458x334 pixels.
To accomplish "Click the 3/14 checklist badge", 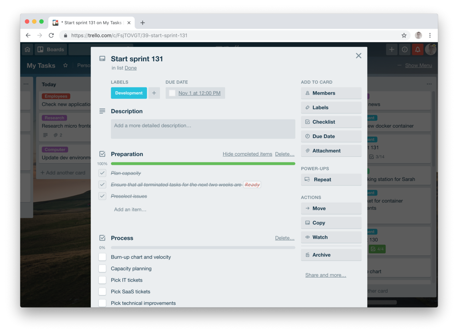I will pyautogui.click(x=377, y=157).
